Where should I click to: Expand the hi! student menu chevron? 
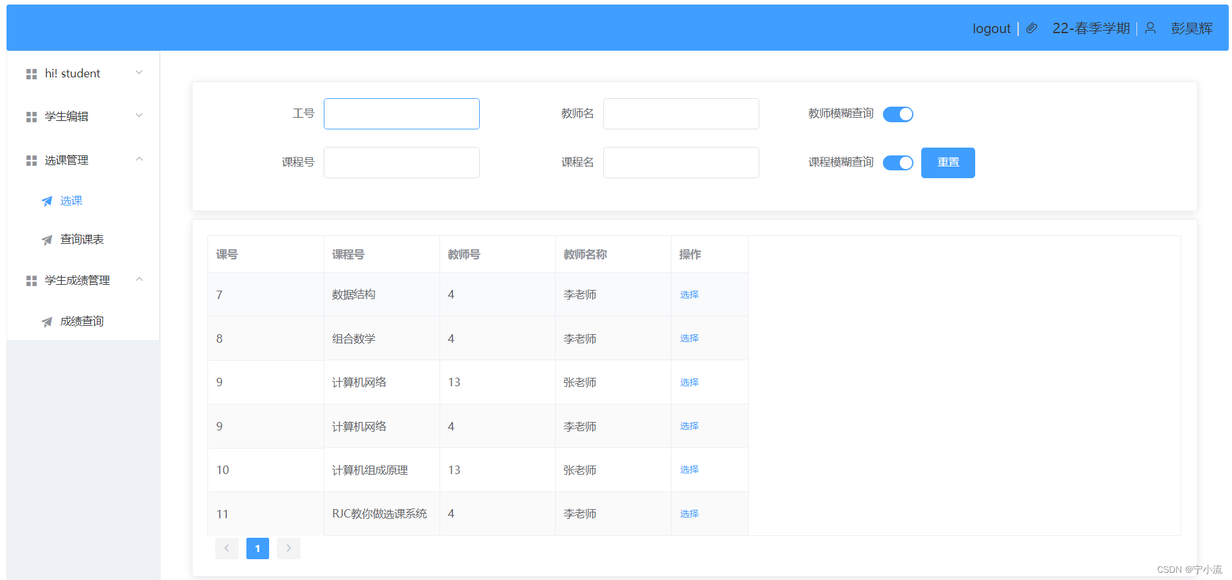(x=139, y=72)
